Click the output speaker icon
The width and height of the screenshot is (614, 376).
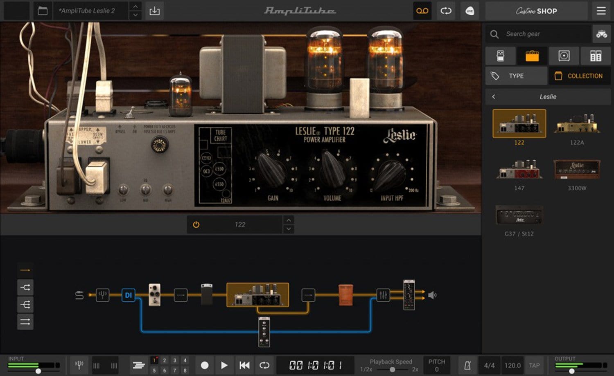pos(432,295)
